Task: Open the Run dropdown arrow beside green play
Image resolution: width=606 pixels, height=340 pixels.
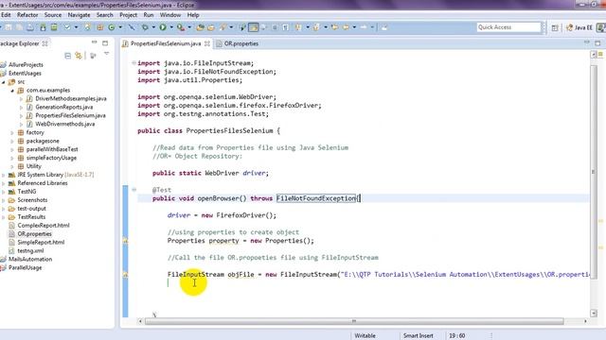Action: click(x=171, y=27)
